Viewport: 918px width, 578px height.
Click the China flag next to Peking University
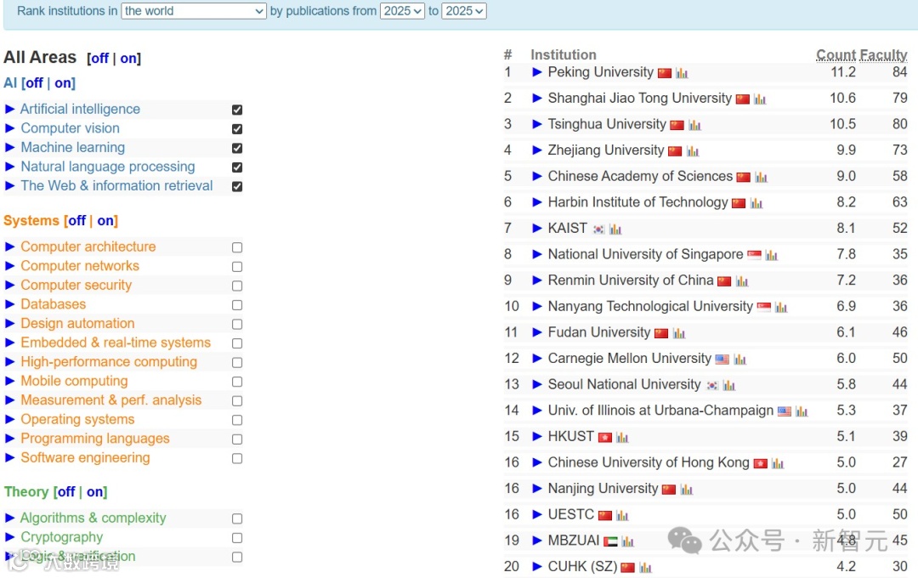tap(665, 73)
